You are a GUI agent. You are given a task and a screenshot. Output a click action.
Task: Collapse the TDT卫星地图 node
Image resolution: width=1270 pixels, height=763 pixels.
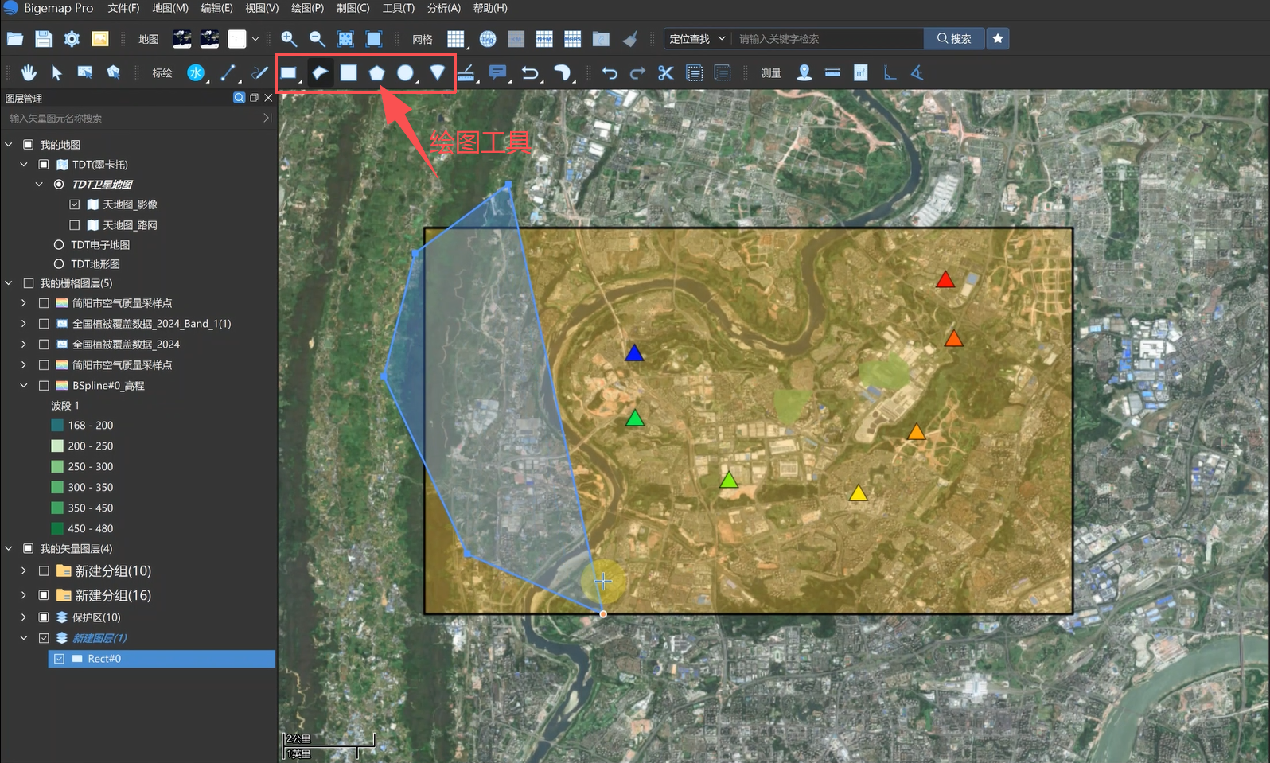(39, 184)
